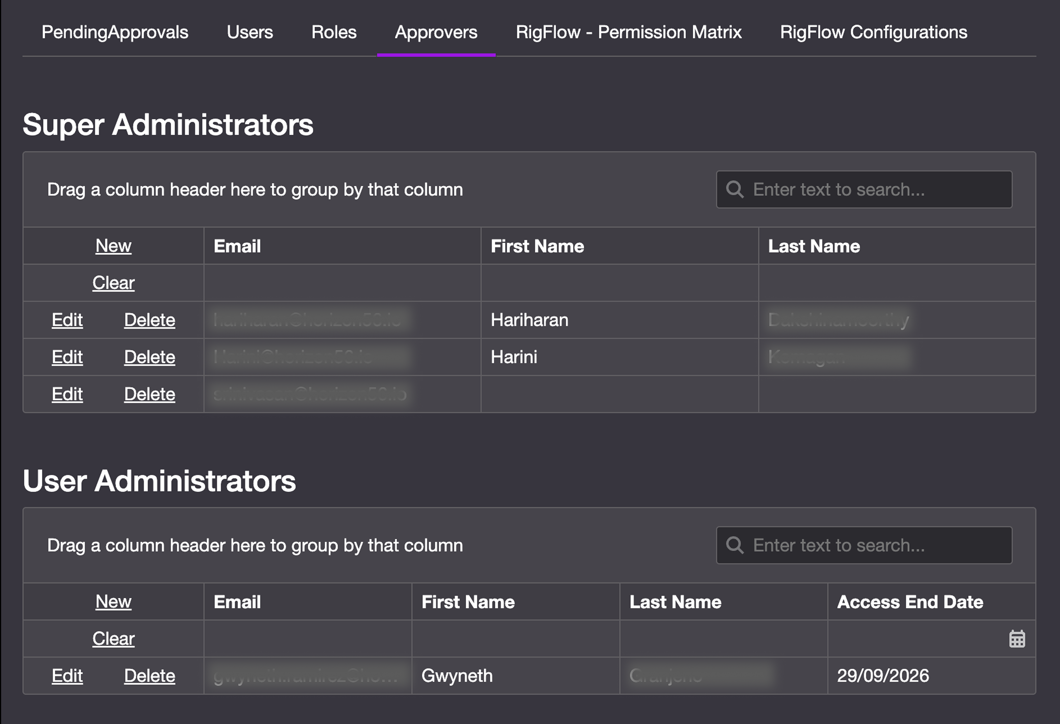The image size is (1060, 724).
Task: Sort Super Administrators by Email column header
Action: coord(237,246)
